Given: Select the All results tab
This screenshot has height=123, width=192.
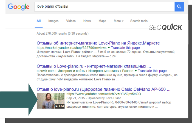Looking at the screenshot, I should 39,21.
